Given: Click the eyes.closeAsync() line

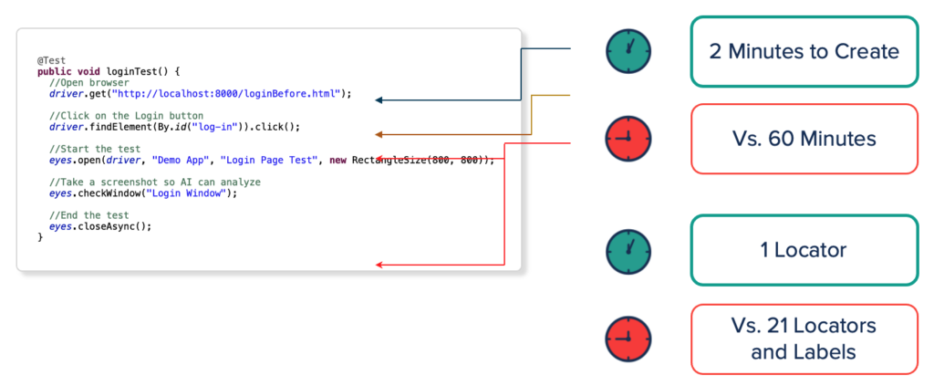Looking at the screenshot, I should [x=100, y=226].
